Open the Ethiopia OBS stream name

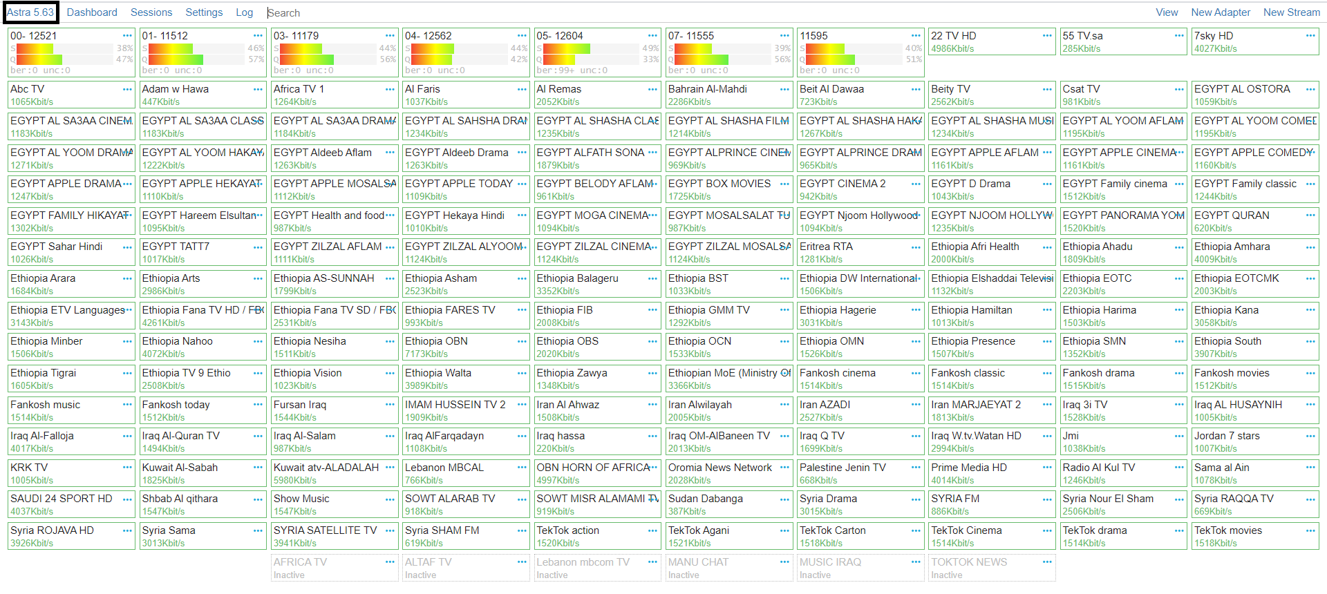567,341
